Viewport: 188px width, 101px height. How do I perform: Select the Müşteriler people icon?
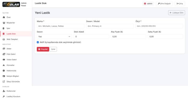4,23
